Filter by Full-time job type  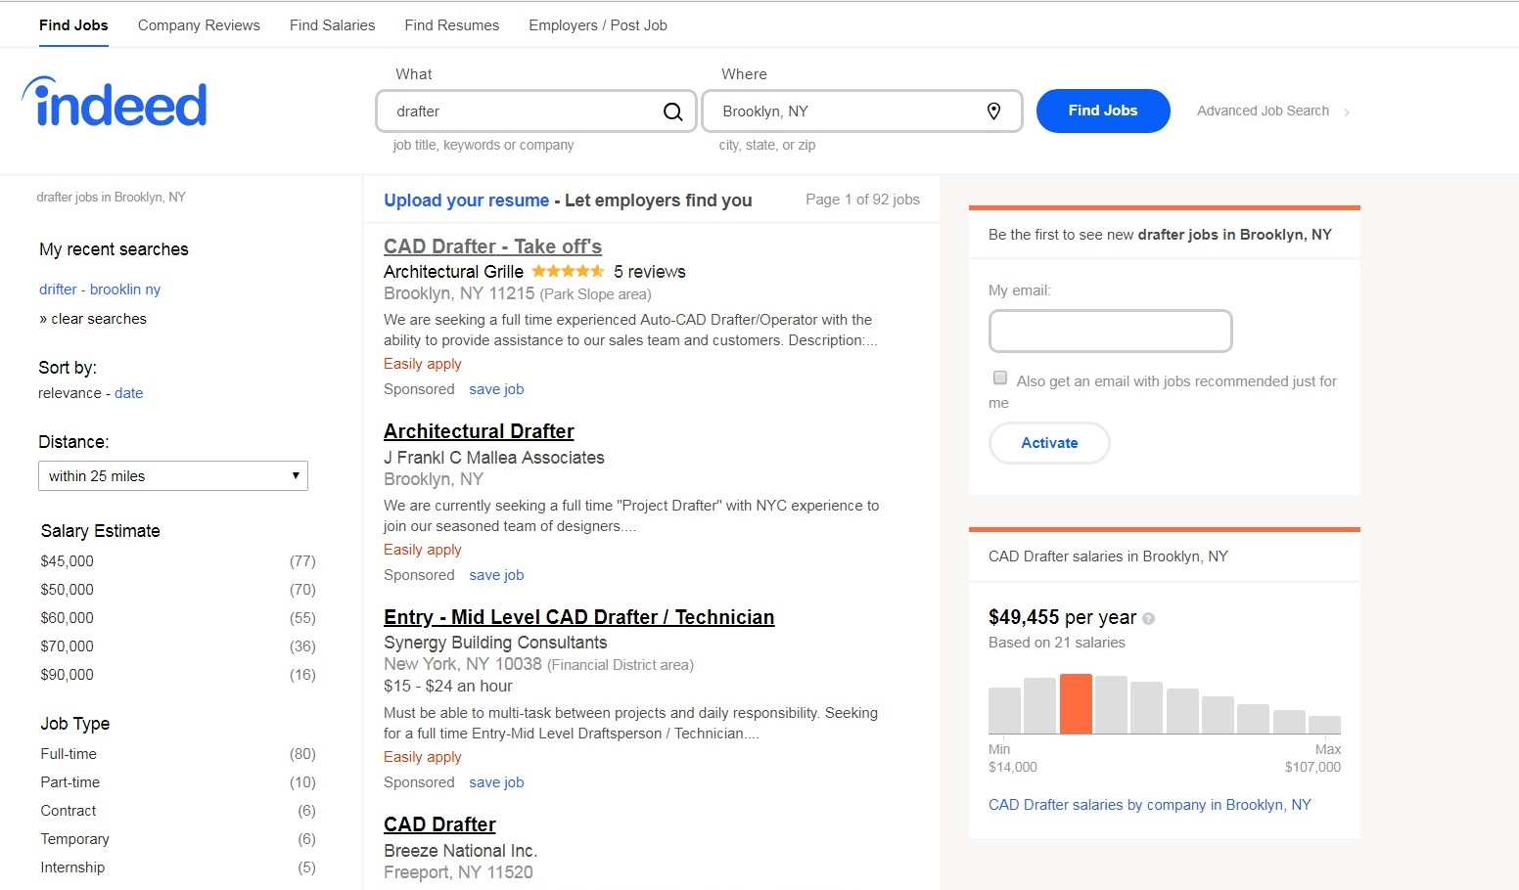pyautogui.click(x=69, y=754)
